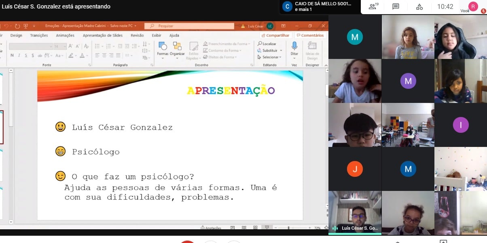The height and width of the screenshot is (243, 487).
Task: Open the Exibir tab
Action: 157,36
